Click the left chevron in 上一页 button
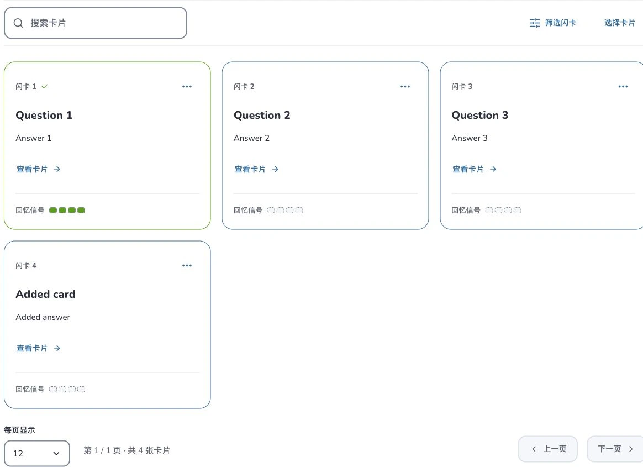643x467 pixels. (534, 449)
